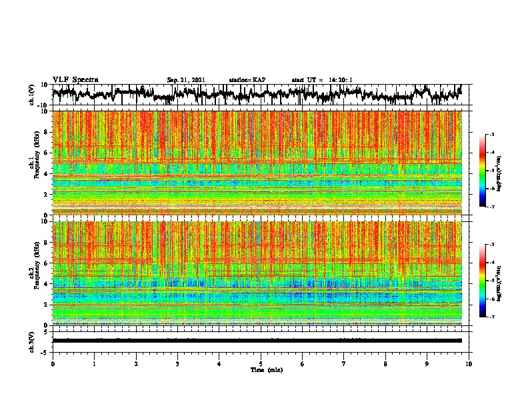528x408 pixels.
Task: Click the "station=KAP" label
Action: point(247,80)
